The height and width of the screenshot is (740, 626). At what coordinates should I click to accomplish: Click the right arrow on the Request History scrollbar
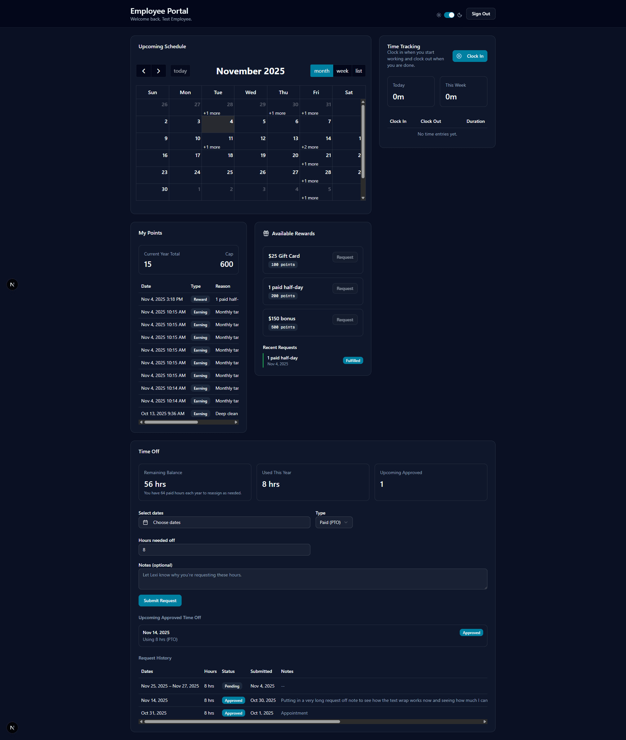tap(485, 721)
